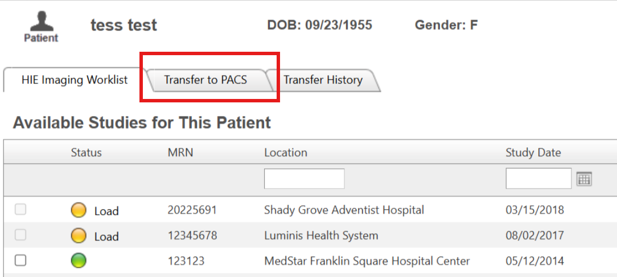Sort by the Status column header
This screenshot has width=617, height=277.
coord(87,152)
